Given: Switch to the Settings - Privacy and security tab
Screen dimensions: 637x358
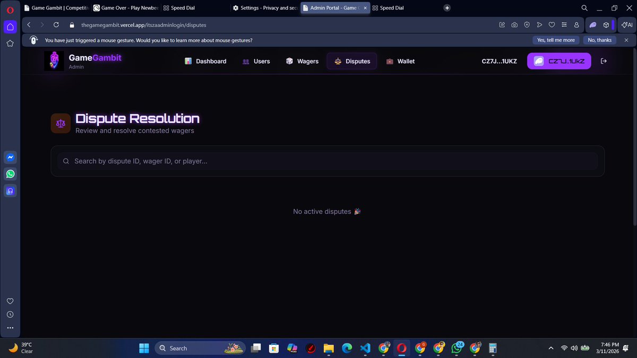Looking at the screenshot, I should tap(265, 8).
